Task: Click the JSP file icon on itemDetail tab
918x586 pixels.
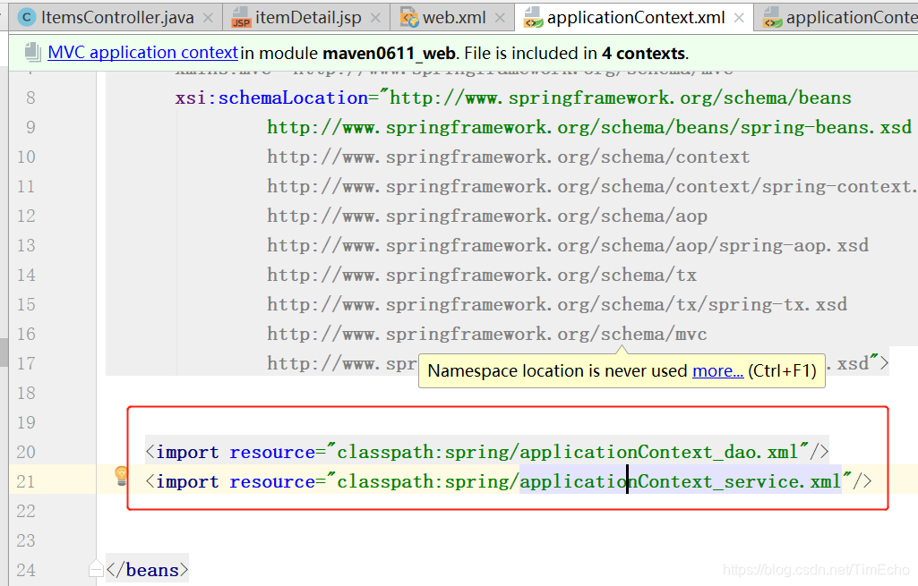Action: pos(241,18)
